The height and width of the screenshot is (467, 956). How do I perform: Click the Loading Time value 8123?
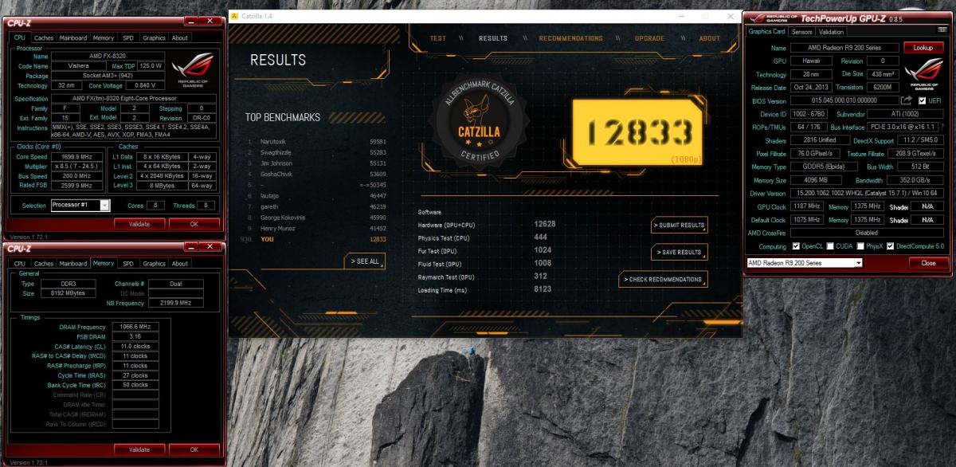point(543,289)
